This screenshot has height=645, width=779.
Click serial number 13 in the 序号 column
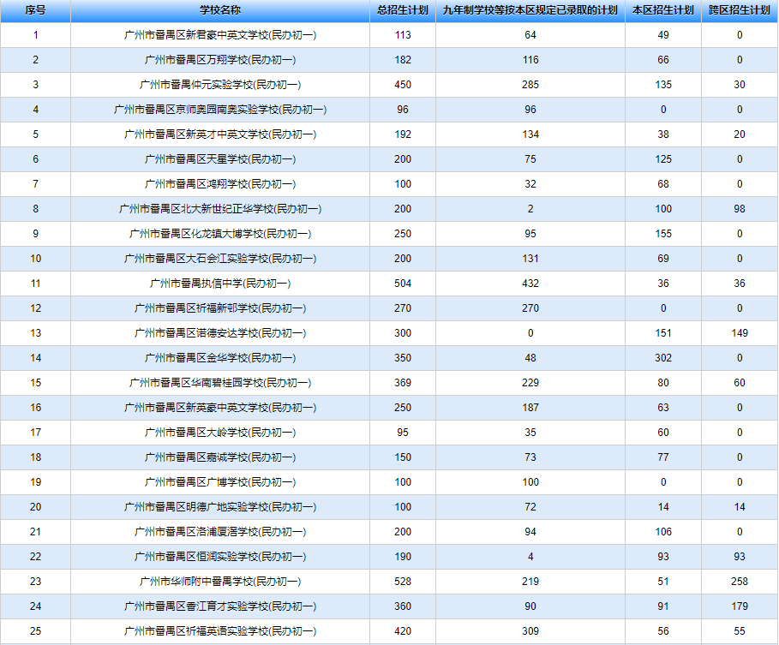pyautogui.click(x=35, y=333)
